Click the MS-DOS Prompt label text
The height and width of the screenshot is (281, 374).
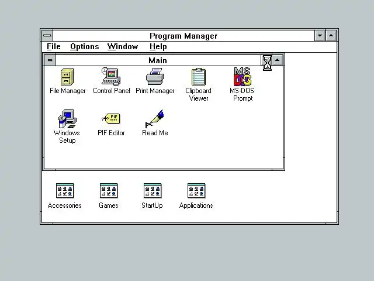(242, 94)
